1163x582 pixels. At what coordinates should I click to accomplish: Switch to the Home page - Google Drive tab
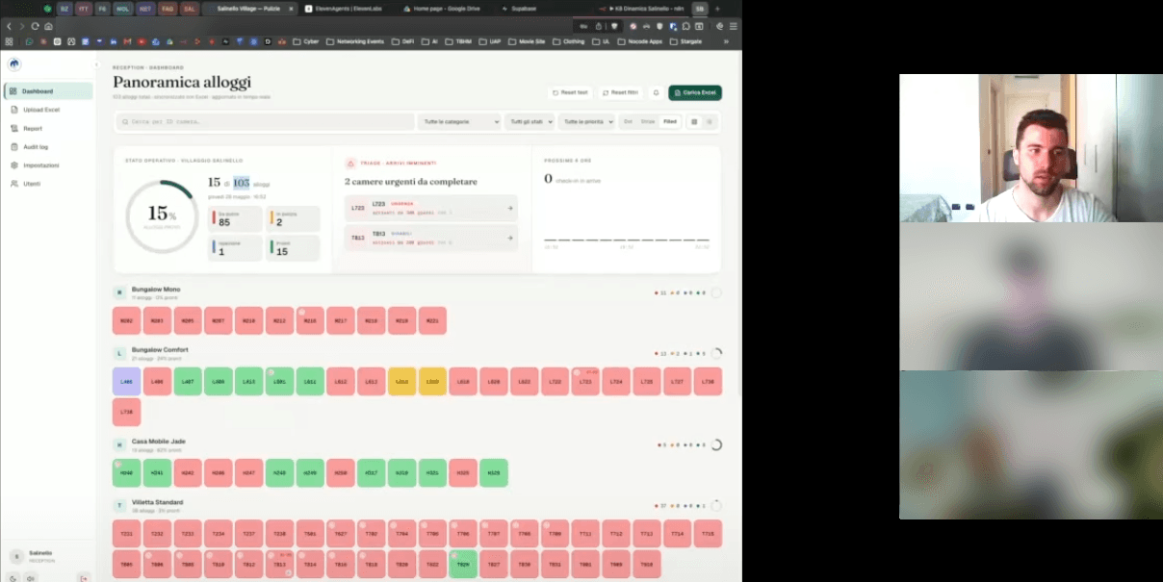pyautogui.click(x=440, y=8)
